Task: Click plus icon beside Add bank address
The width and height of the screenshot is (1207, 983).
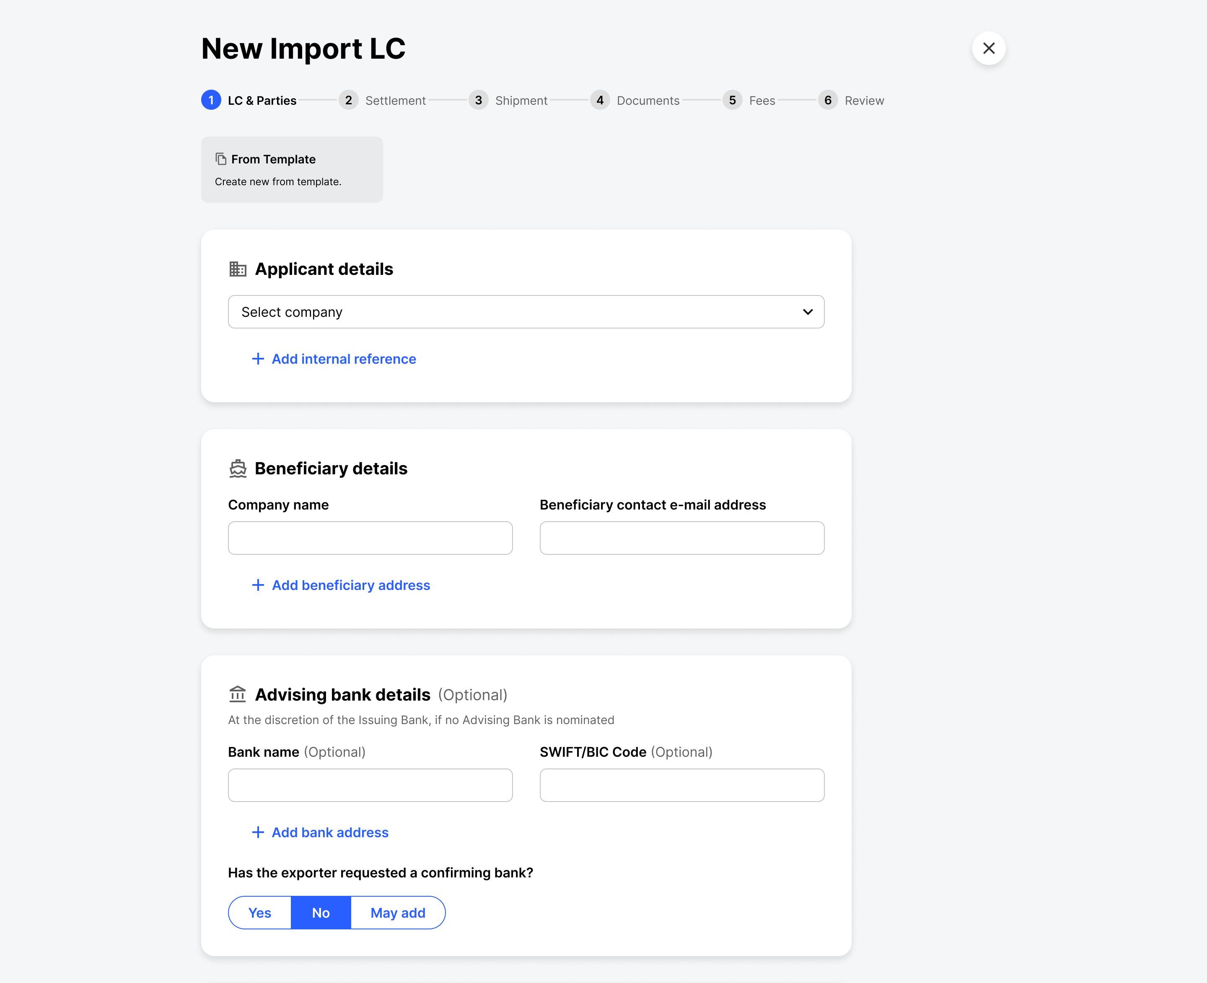Action: (258, 833)
